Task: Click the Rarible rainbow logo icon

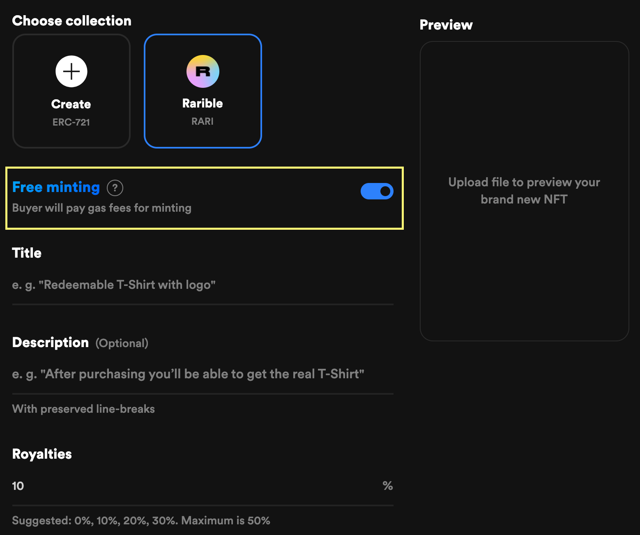Action: [203, 71]
